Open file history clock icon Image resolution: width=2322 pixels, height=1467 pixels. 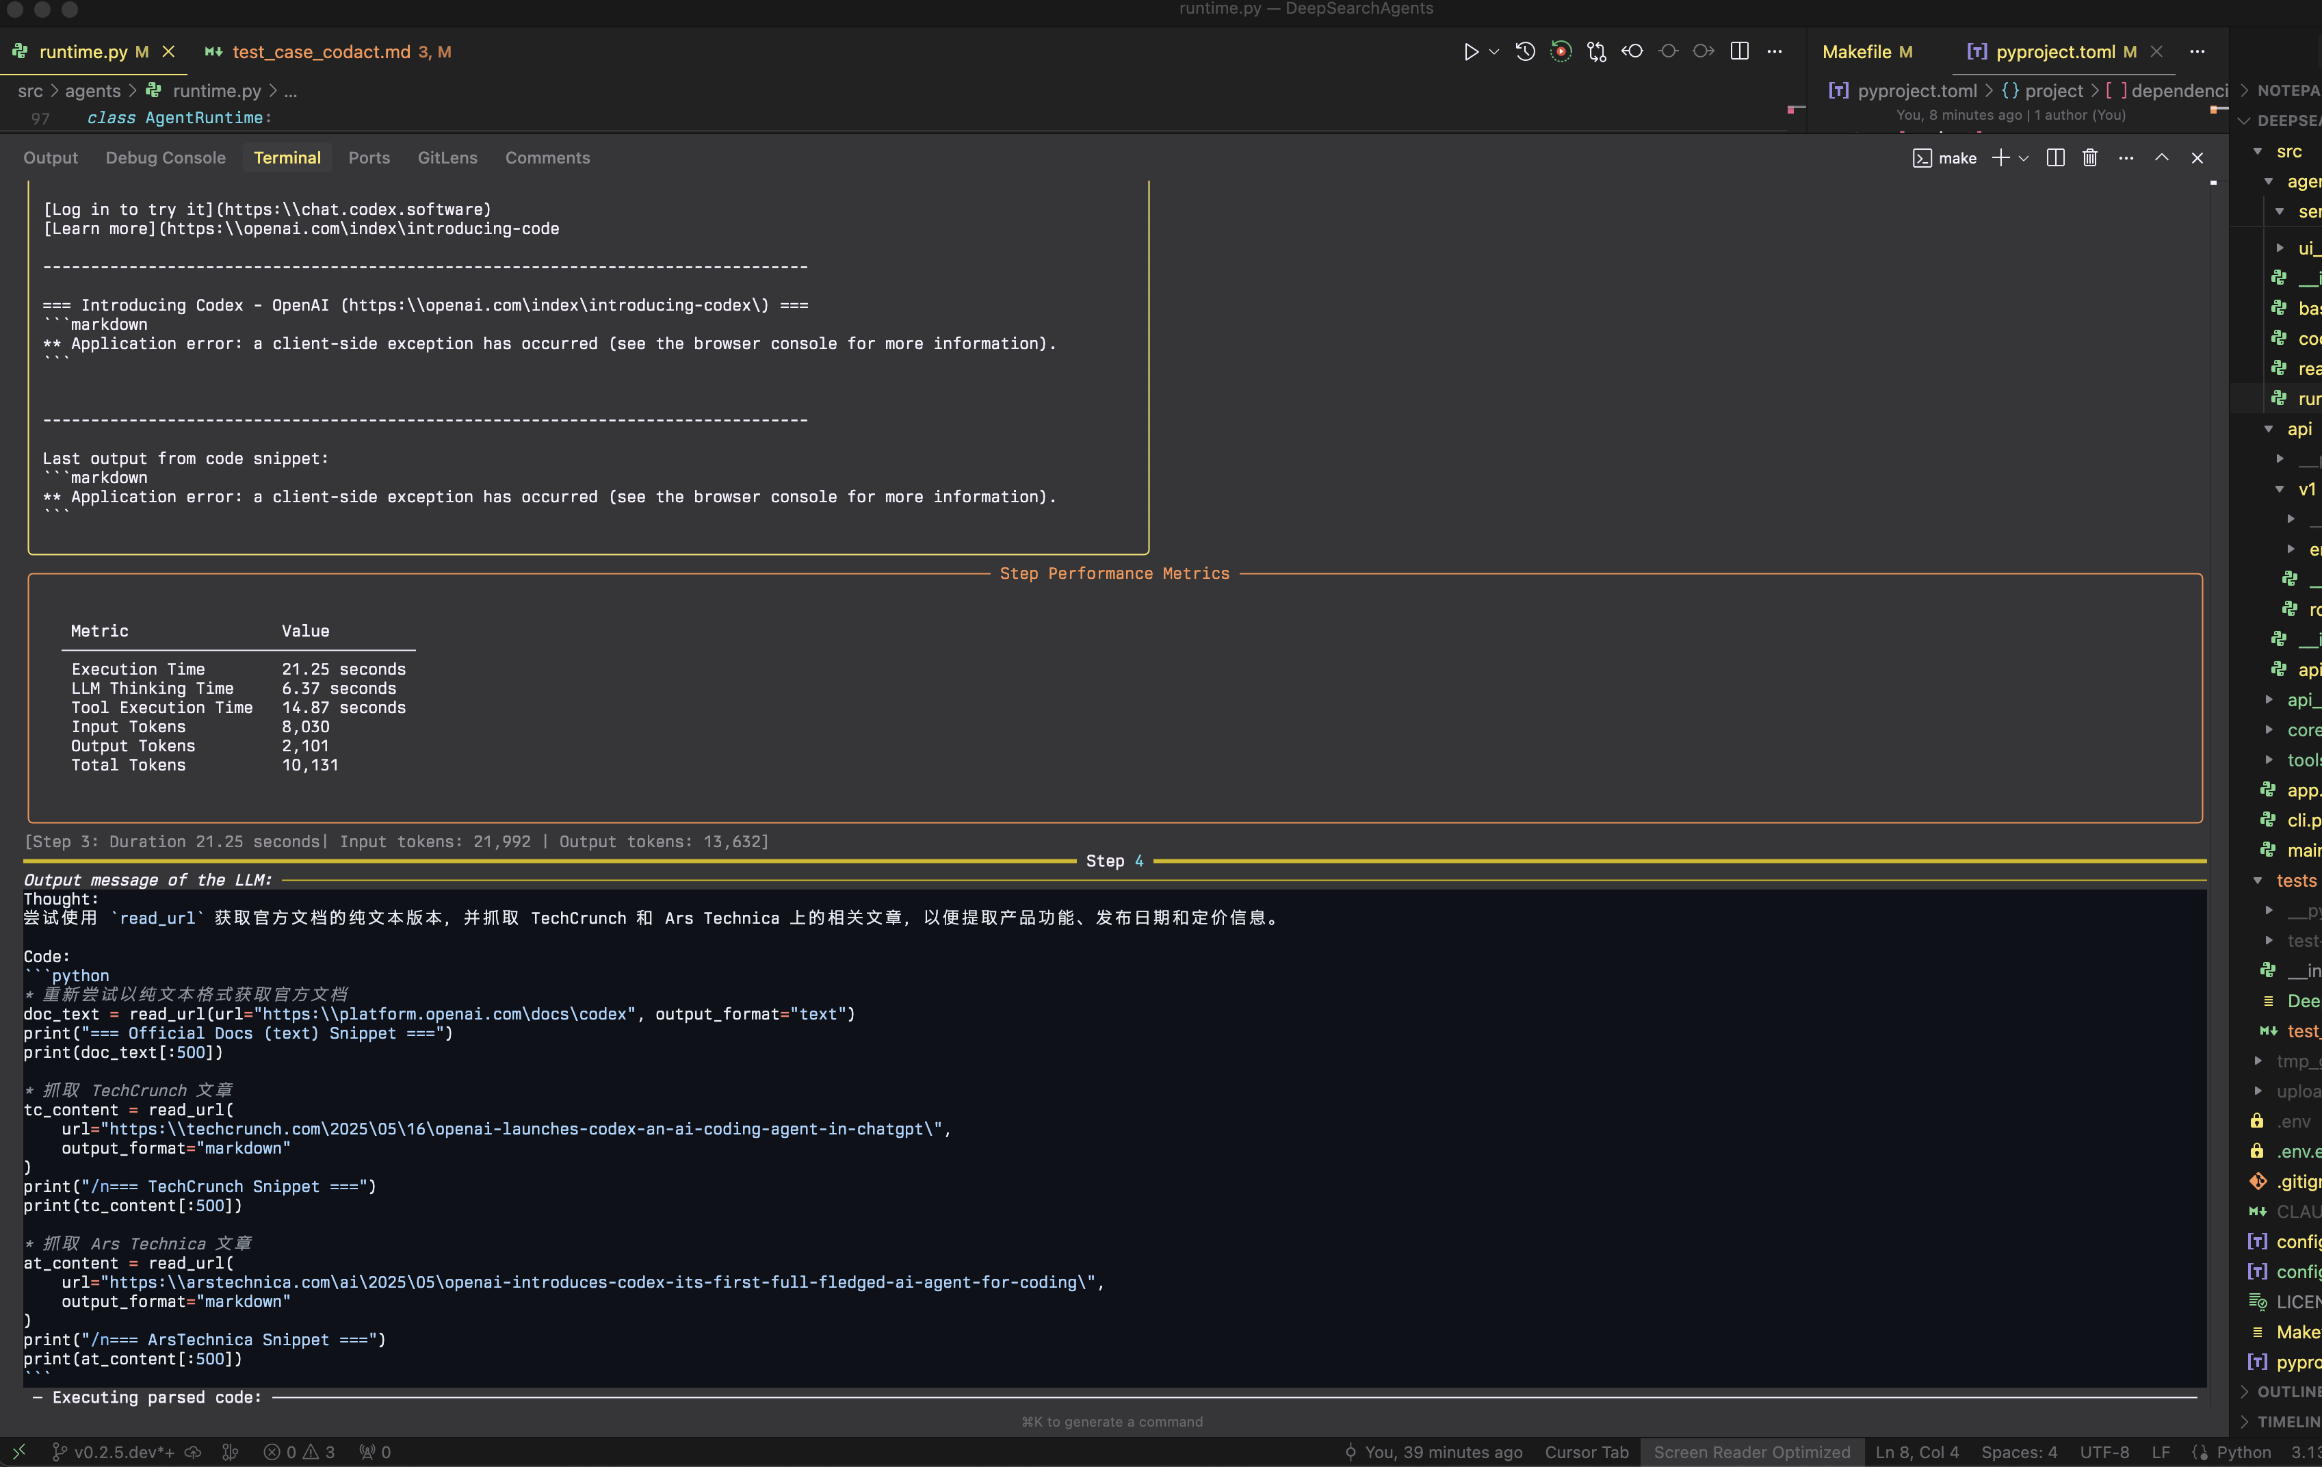tap(1526, 52)
